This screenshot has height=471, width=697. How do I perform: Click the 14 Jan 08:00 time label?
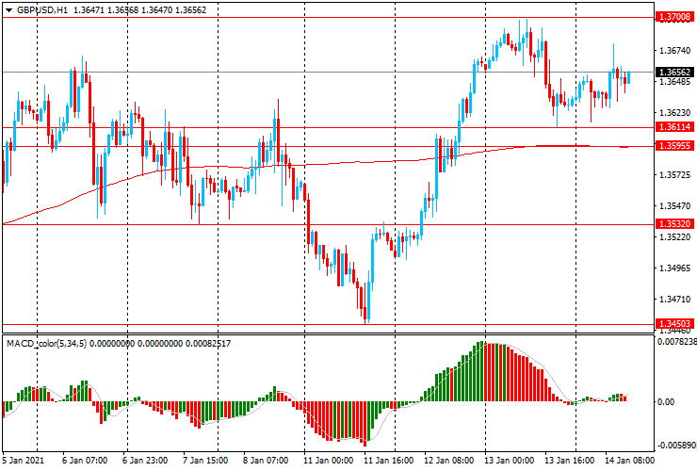pos(630,461)
